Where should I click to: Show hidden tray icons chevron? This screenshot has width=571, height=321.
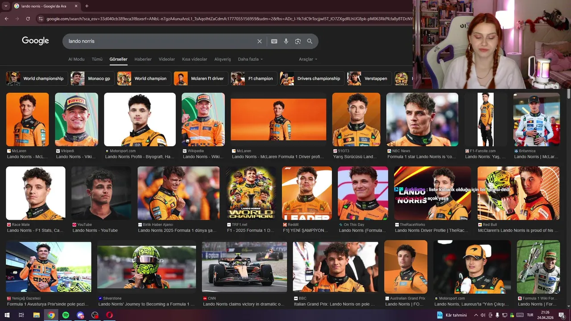476,315
